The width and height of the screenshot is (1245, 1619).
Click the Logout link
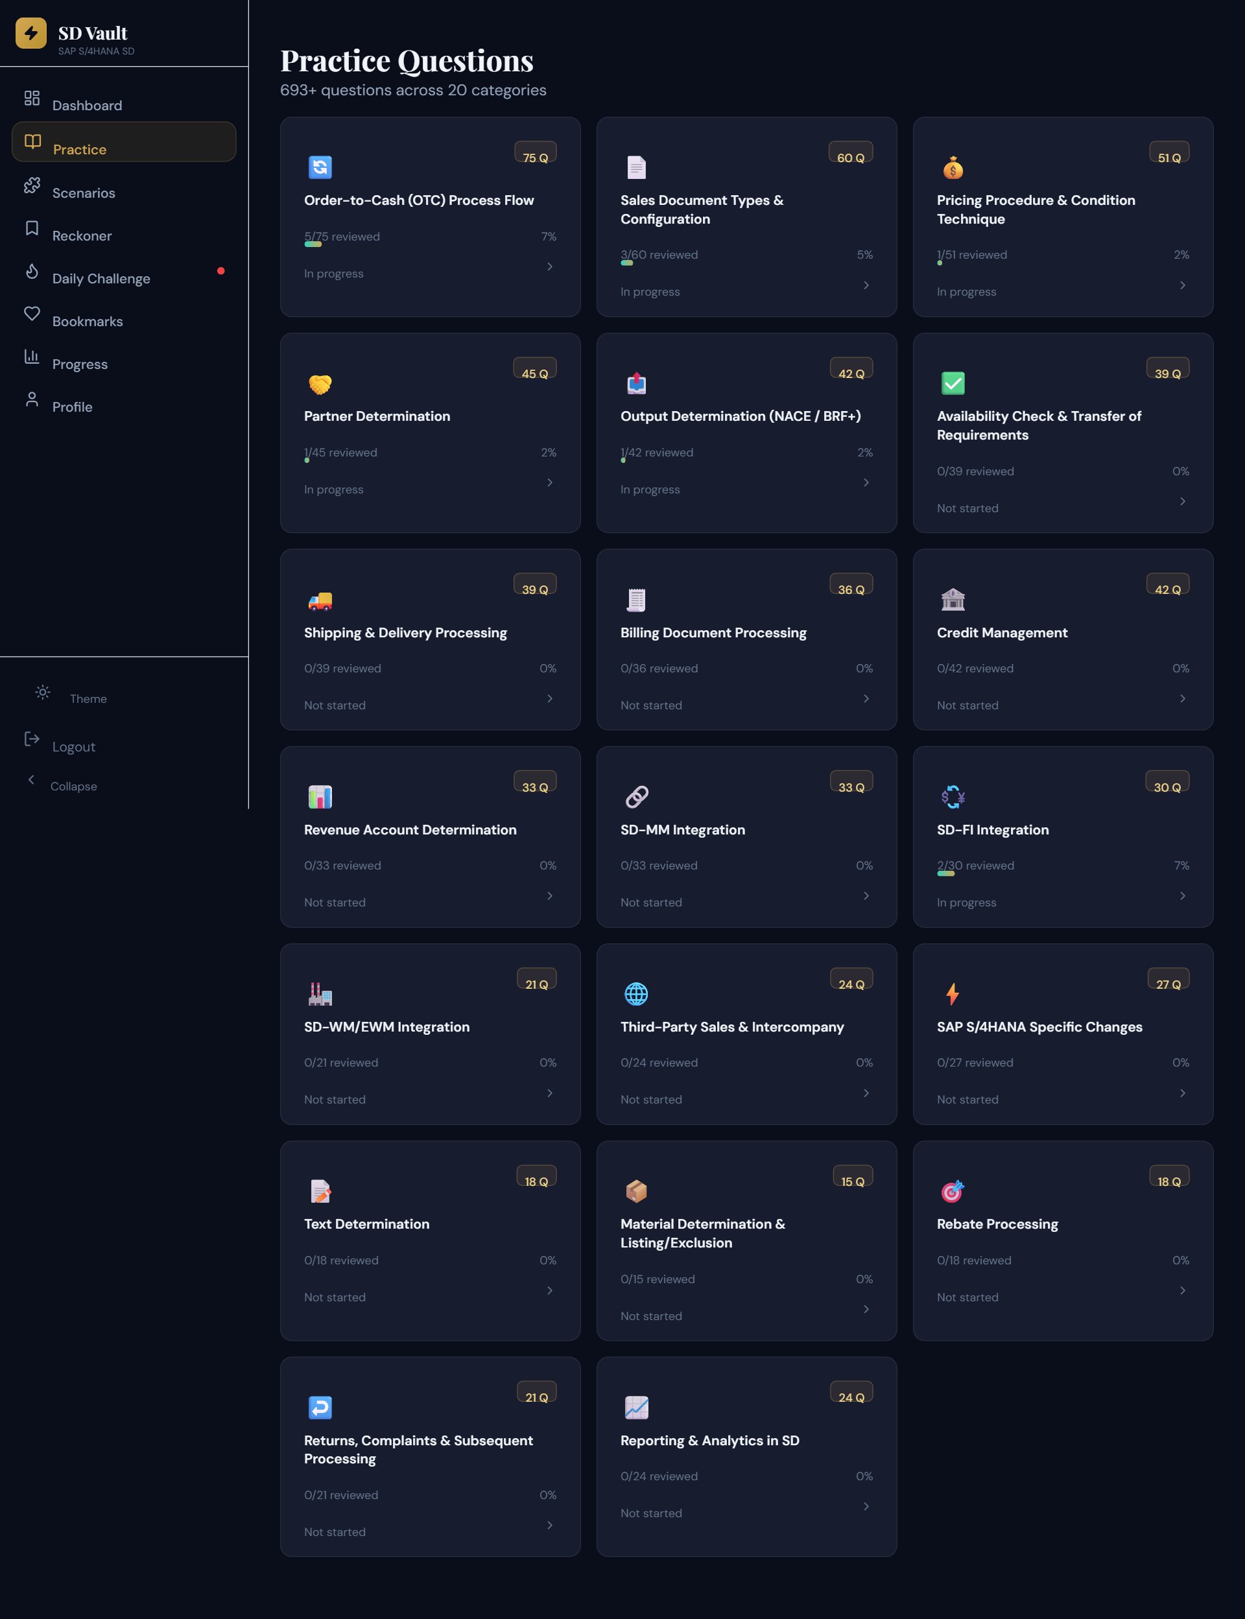(x=73, y=747)
